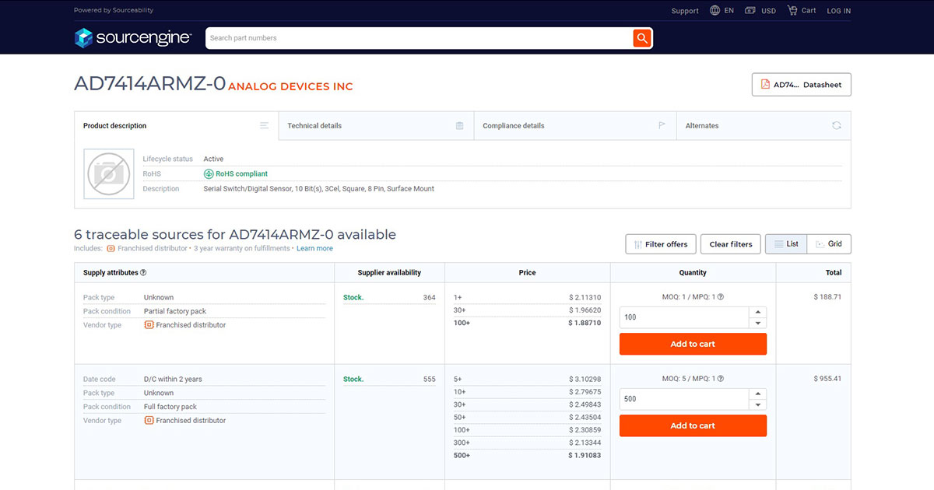Switch to List view

pos(786,244)
